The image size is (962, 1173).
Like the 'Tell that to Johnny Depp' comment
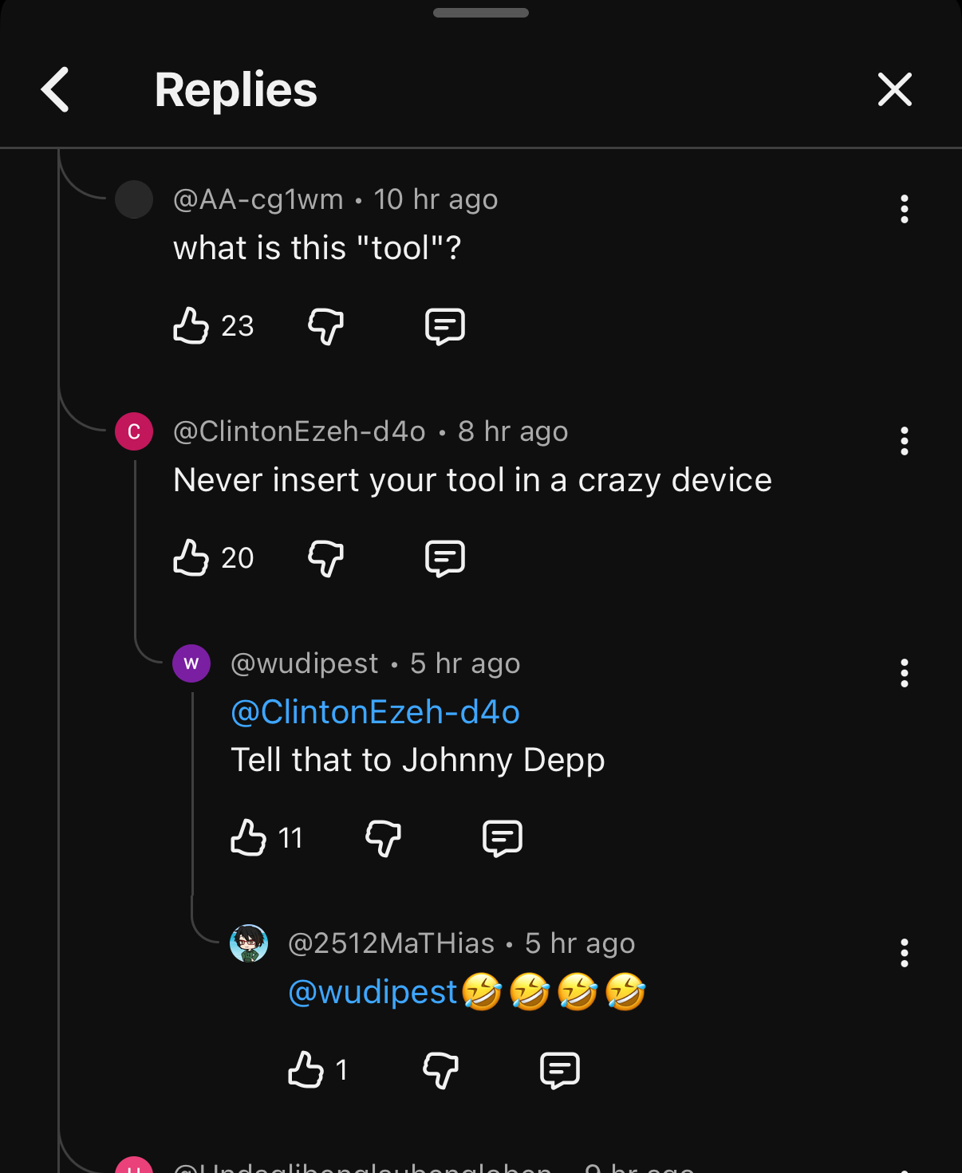248,838
